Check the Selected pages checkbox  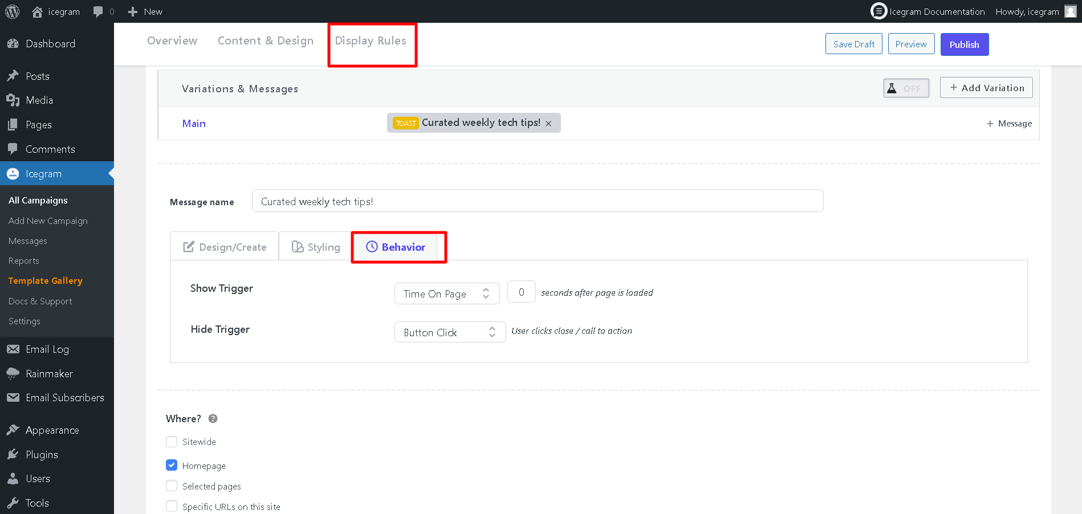[x=172, y=486]
